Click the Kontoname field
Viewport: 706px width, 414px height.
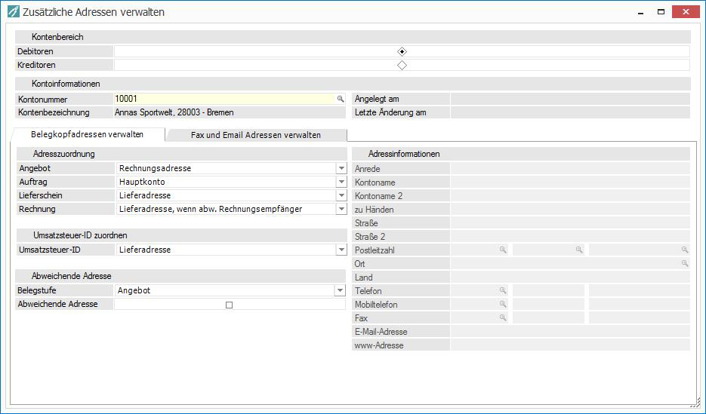[570, 182]
